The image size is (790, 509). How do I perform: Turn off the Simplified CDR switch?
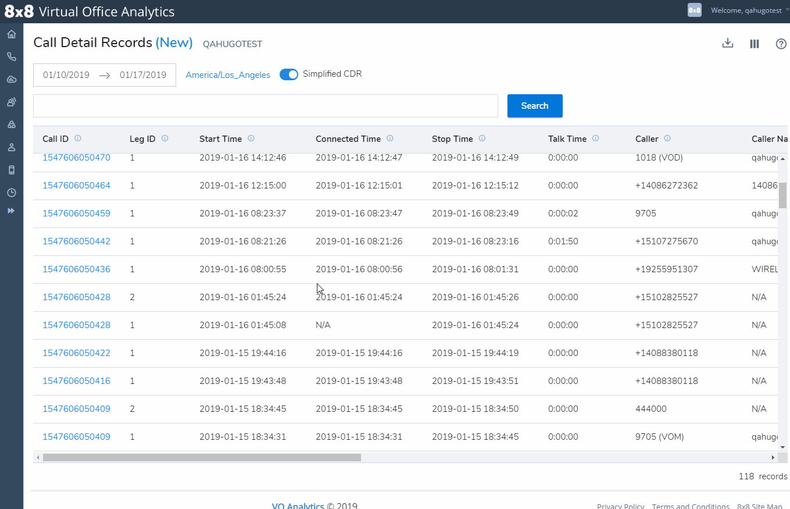point(289,74)
